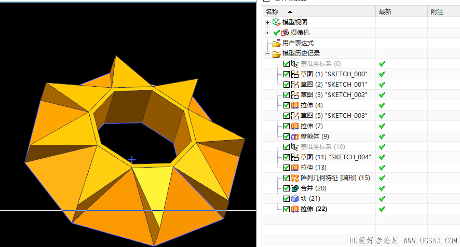This screenshot has height=247, width=460.
Task: Click the 模型视图 cube icon
Action: pyautogui.click(x=276, y=22)
